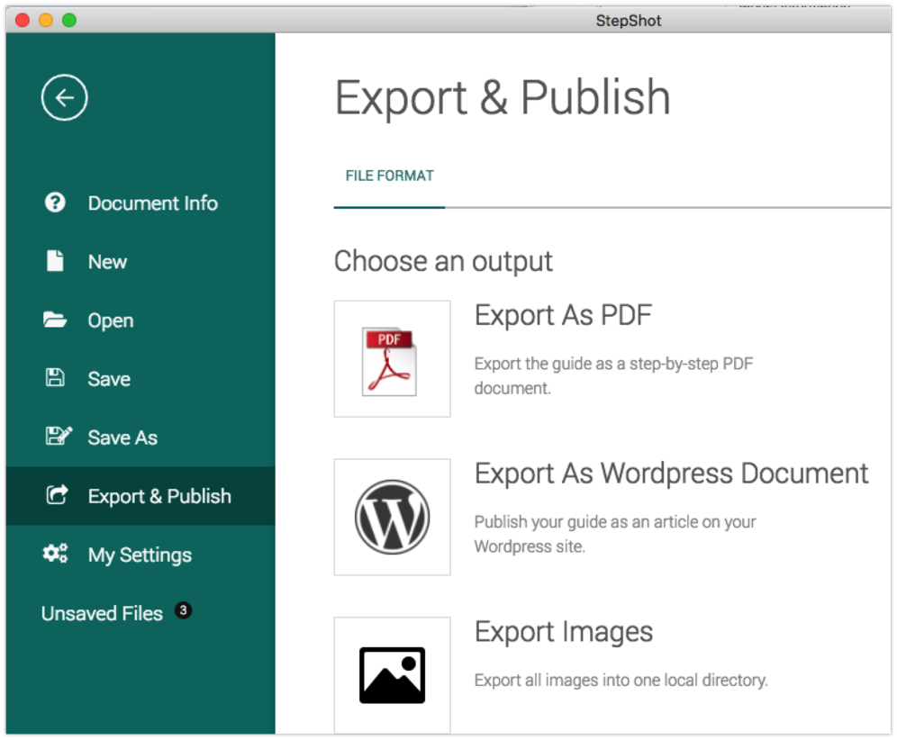Click the Save floppy disk icon
This screenshot has height=740, width=897.
(55, 378)
